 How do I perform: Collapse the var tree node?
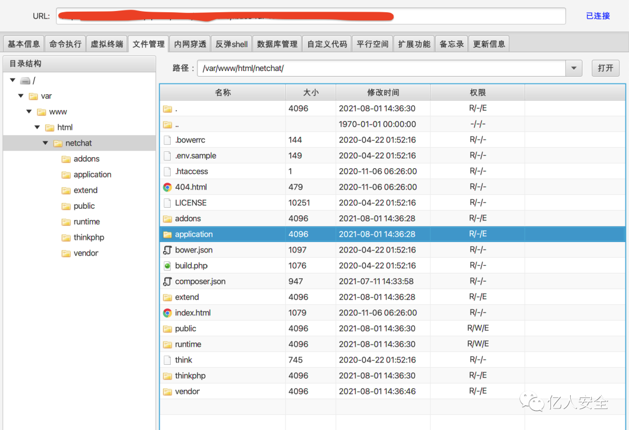tap(21, 96)
